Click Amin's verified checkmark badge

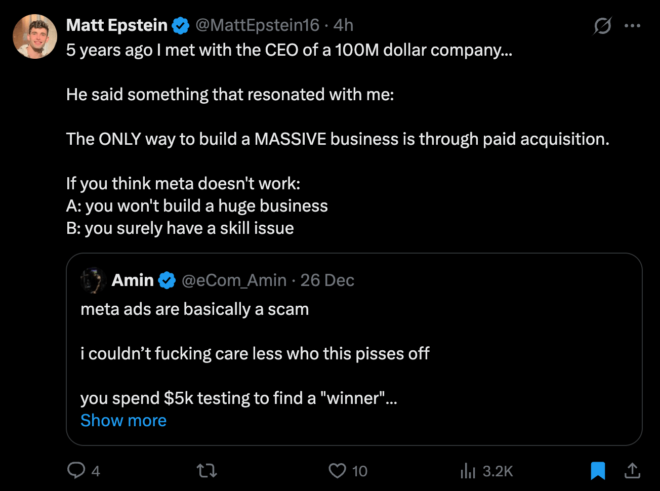point(167,280)
